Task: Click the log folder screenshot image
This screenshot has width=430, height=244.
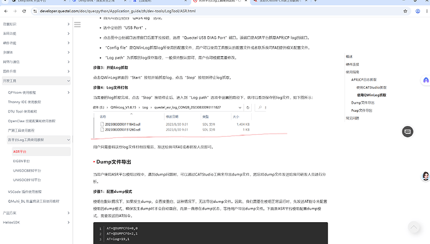Action: pyautogui.click(x=189, y=121)
